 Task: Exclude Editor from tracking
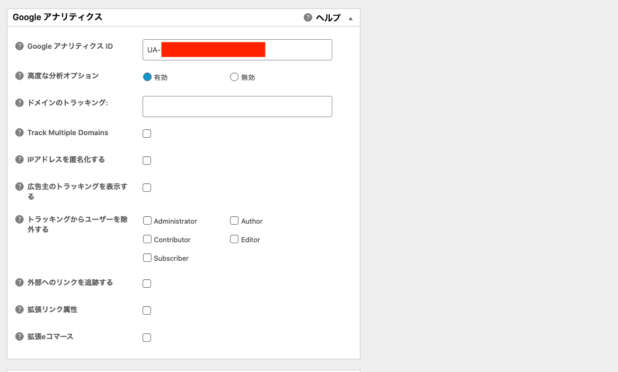point(234,239)
